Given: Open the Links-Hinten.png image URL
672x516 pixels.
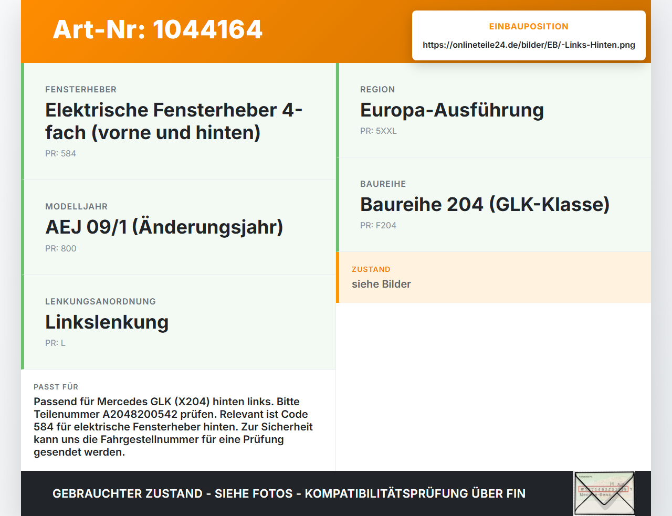Looking at the screenshot, I should (529, 45).
